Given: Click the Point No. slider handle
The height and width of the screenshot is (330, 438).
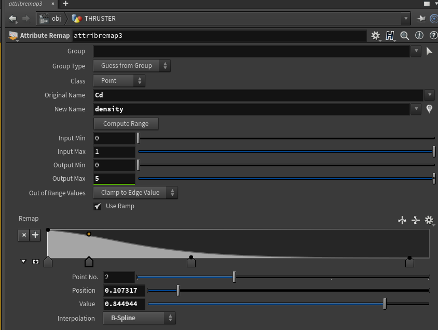Looking at the screenshot, I should (235, 277).
